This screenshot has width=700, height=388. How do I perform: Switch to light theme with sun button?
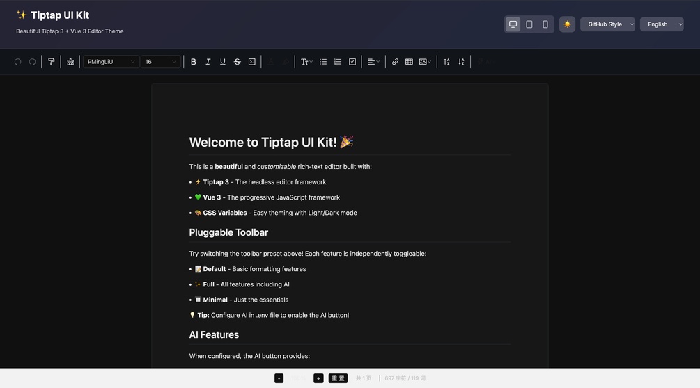click(567, 24)
